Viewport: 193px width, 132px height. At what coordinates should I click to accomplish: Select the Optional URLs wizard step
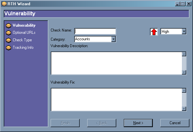[24, 33]
